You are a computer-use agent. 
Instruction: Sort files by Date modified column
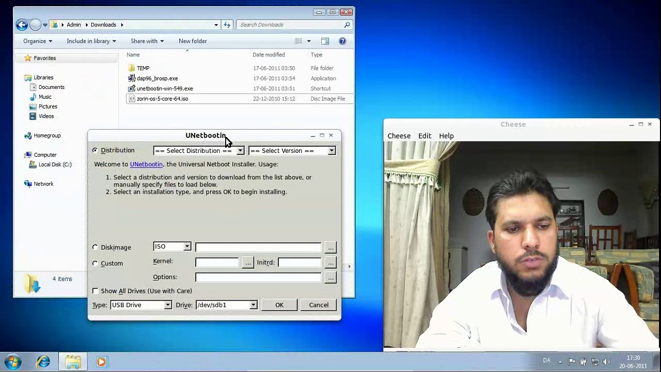pos(269,55)
